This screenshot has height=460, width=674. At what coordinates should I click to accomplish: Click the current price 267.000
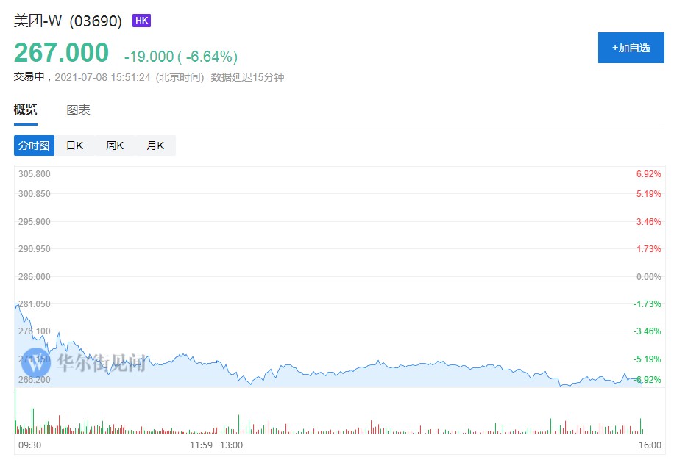click(x=61, y=53)
